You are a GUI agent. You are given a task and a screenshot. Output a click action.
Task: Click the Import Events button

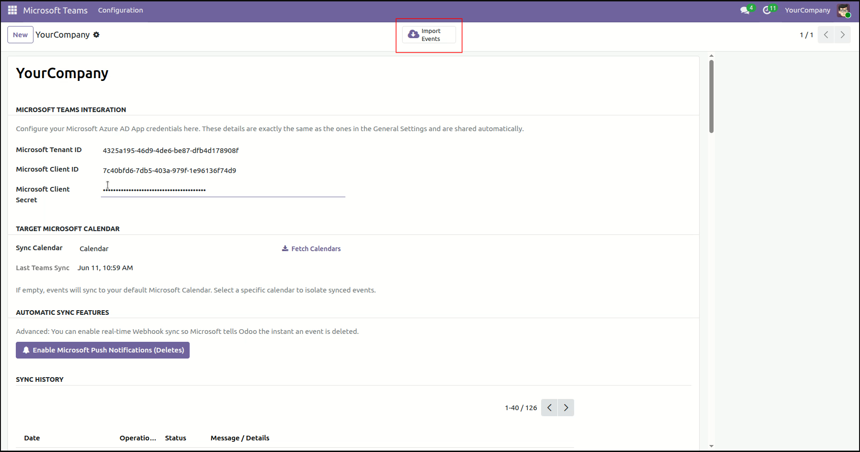429,35
